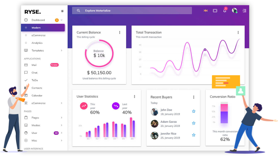
Task: Click the fullscreen toggle icon
Action: click(x=215, y=11)
